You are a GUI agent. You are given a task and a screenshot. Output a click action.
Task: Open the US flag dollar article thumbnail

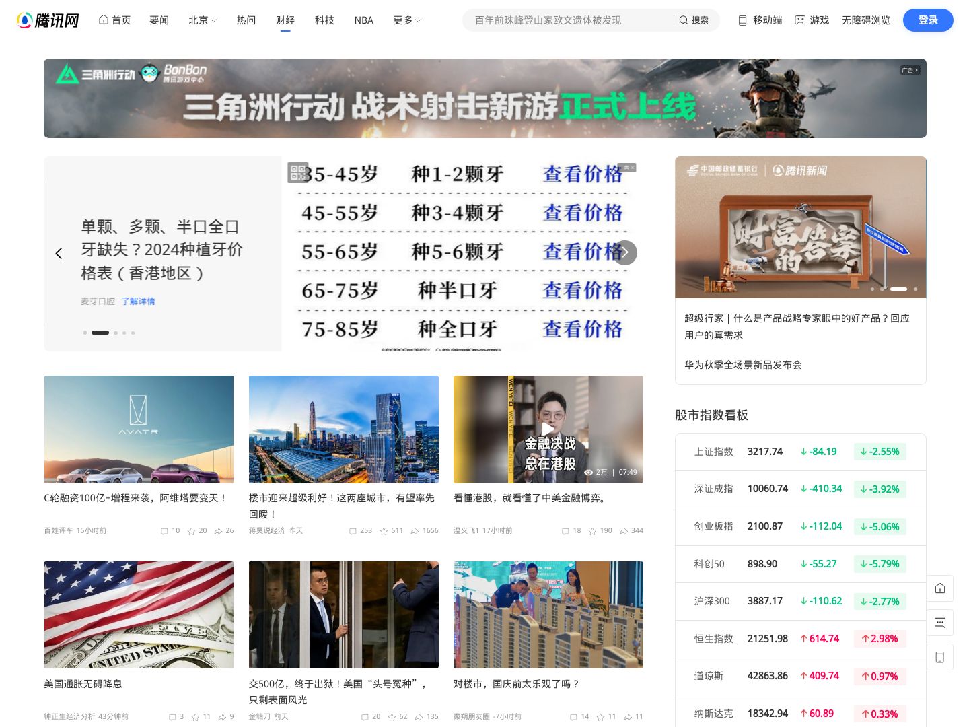(139, 615)
